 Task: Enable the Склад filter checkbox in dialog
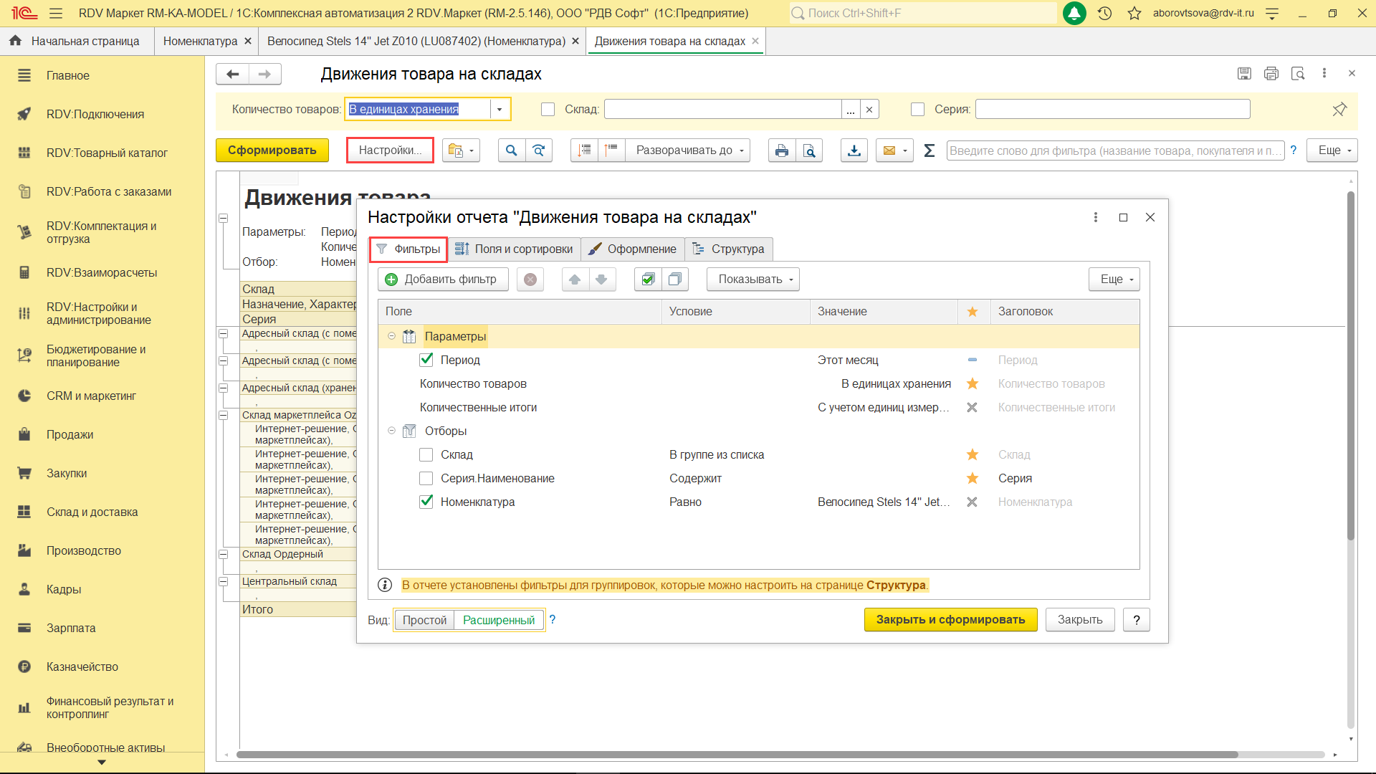pos(426,455)
